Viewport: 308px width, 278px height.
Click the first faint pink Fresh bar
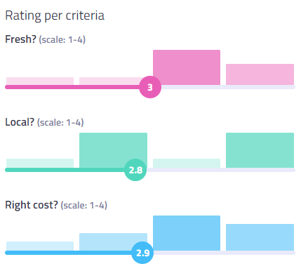pyautogui.click(x=40, y=81)
